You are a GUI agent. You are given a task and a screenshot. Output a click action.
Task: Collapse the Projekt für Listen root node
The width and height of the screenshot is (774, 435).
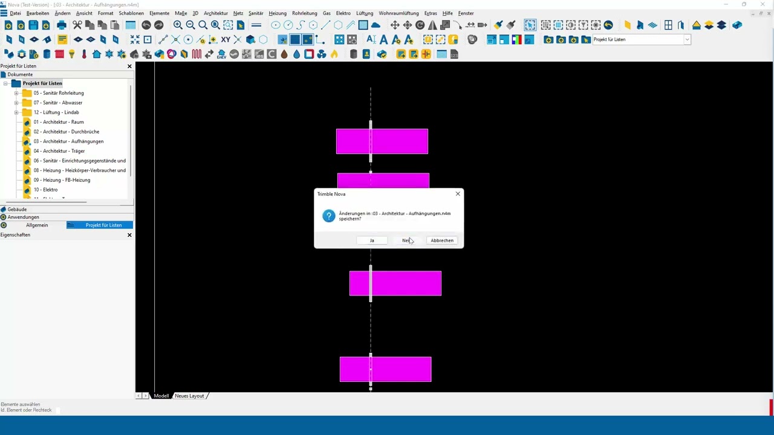coord(5,83)
